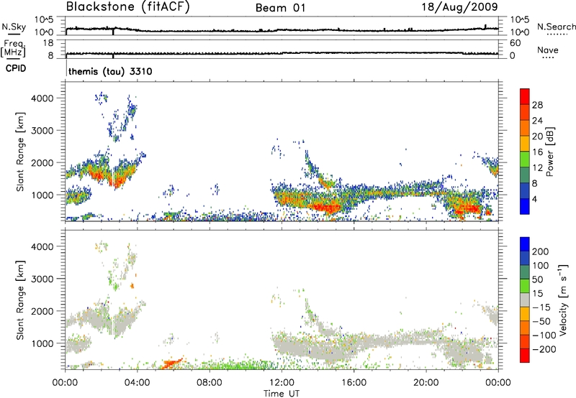Screen dimensions: 576x398
Task: Click the date 18/Aug/2009
Action: point(459,7)
